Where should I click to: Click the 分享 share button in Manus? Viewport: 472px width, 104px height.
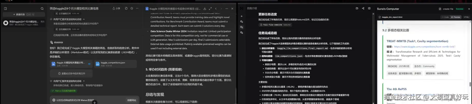pos(116,9)
